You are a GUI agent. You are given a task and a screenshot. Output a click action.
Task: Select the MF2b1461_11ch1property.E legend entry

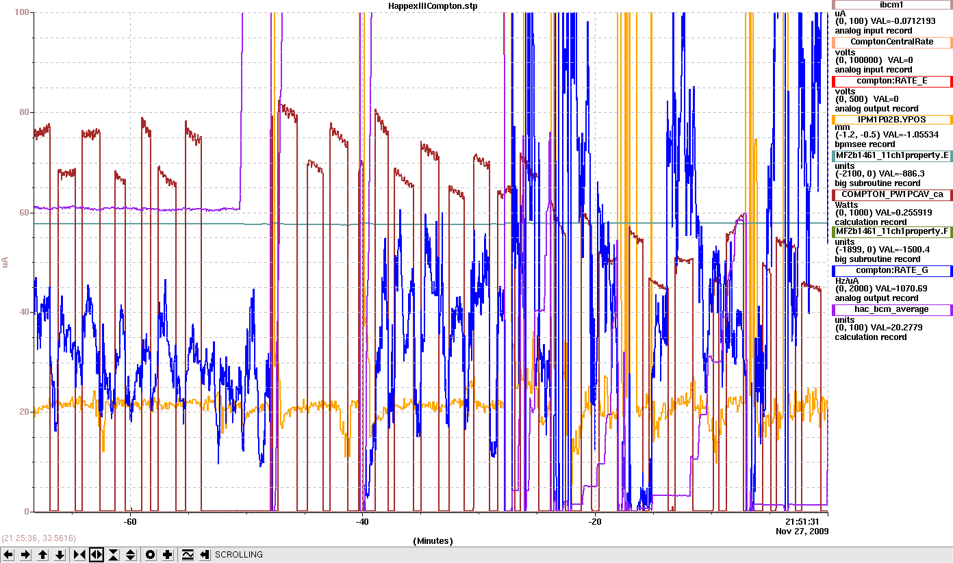(x=892, y=156)
